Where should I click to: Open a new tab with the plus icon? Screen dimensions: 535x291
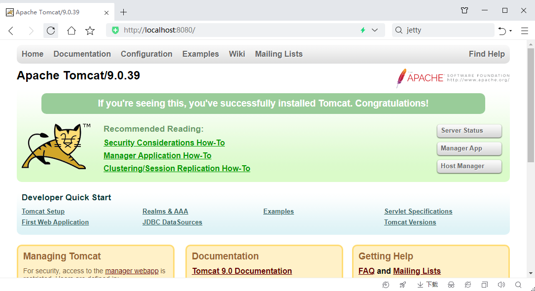tap(123, 12)
